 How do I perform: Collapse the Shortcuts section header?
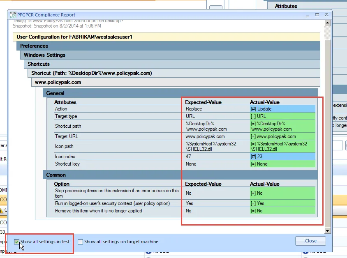[172, 64]
